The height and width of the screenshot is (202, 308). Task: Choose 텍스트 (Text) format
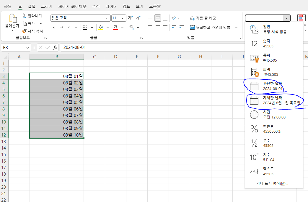[274, 171]
